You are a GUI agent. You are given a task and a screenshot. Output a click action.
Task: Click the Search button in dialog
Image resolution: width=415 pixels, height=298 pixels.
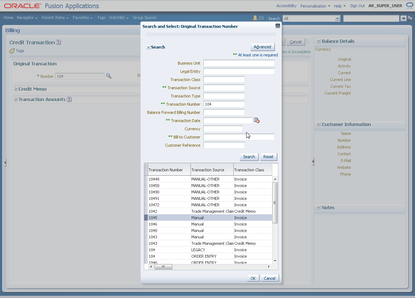249,157
